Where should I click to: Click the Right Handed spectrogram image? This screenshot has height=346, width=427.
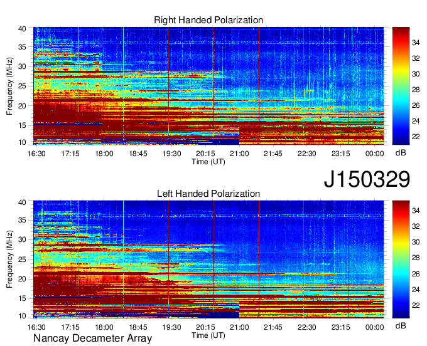[208, 86]
